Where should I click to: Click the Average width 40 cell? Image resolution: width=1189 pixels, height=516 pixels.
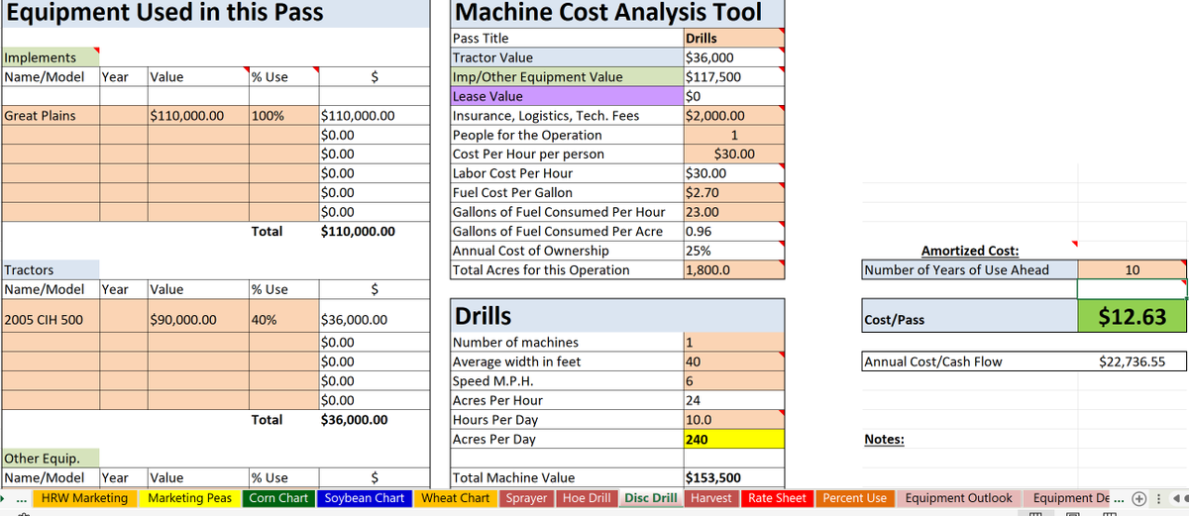(733, 361)
